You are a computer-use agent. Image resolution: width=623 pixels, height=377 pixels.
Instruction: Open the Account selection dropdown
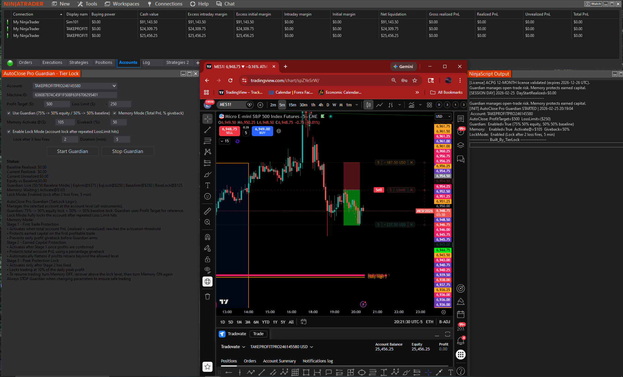(x=113, y=86)
